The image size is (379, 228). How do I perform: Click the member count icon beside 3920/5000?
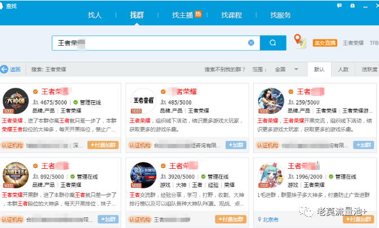164,176
